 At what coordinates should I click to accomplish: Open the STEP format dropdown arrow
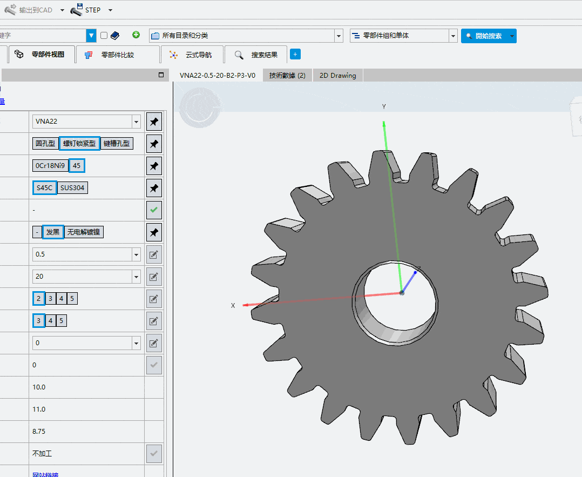pyautogui.click(x=110, y=10)
